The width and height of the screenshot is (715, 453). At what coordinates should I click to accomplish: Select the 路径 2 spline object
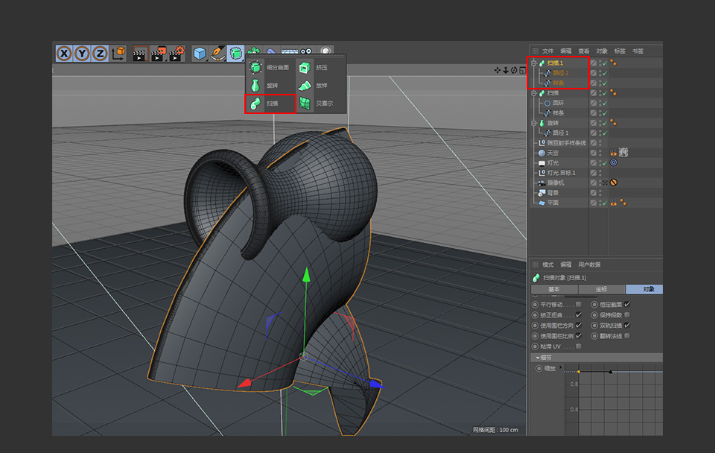coord(560,73)
